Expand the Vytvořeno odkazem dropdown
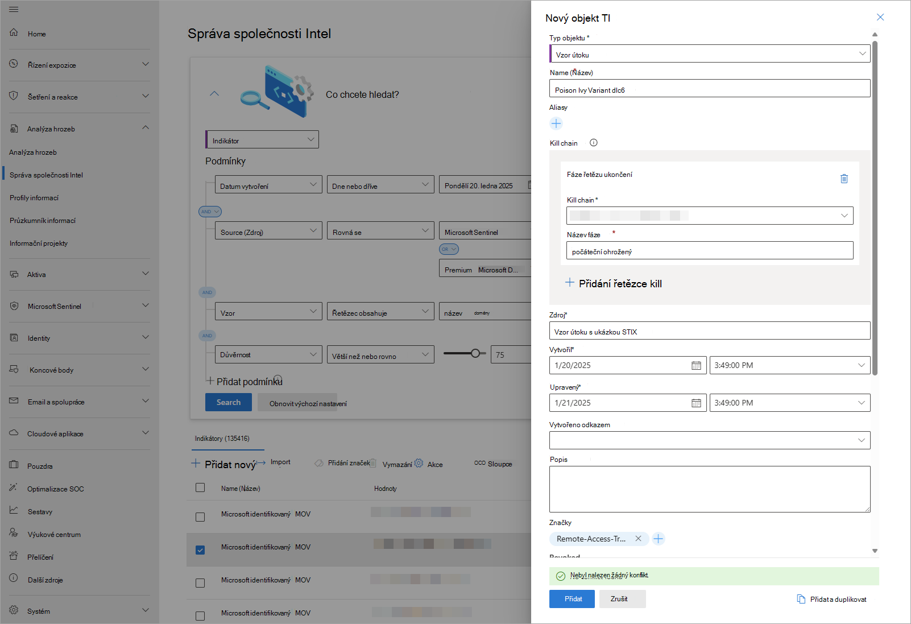The height and width of the screenshot is (624, 911). [x=710, y=440]
